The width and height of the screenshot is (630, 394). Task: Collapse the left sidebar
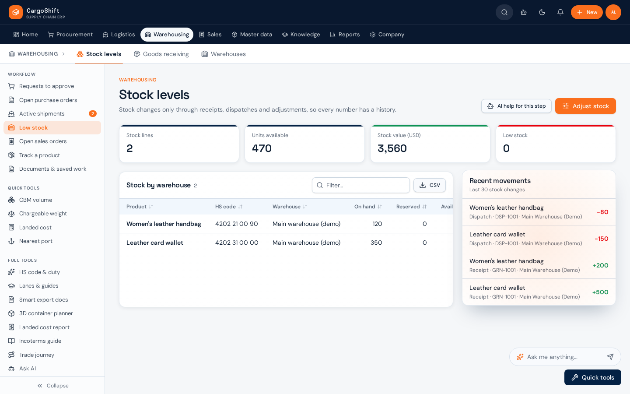tap(52, 386)
